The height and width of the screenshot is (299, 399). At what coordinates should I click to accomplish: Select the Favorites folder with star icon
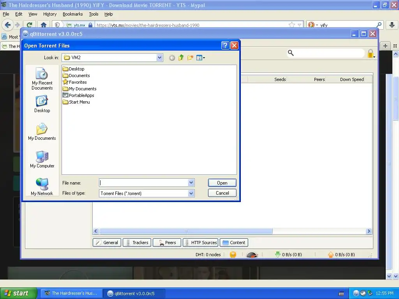click(74, 82)
